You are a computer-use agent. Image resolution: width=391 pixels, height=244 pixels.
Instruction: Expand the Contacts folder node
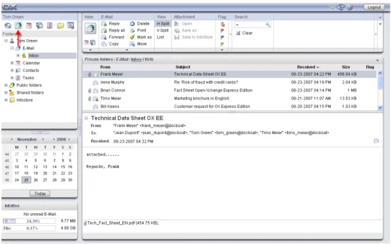11,70
